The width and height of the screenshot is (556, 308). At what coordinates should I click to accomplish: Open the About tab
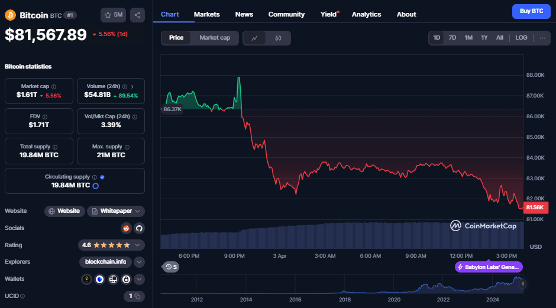(x=406, y=15)
